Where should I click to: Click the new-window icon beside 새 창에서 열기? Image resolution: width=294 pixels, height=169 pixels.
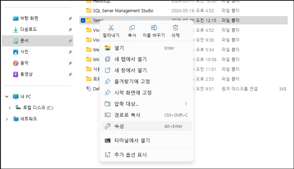pyautogui.click(x=108, y=70)
